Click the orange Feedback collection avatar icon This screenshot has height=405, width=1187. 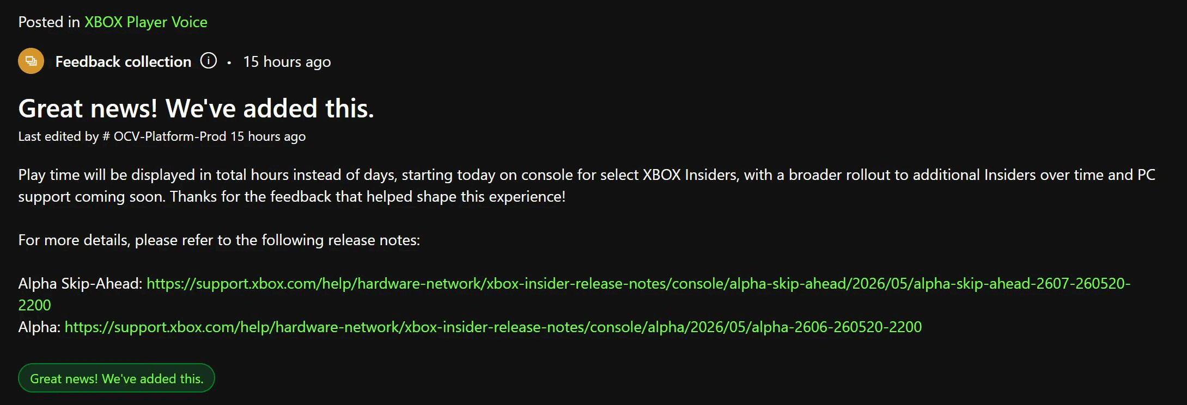(x=31, y=61)
